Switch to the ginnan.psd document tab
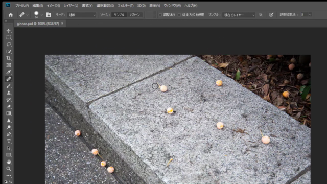This screenshot has width=327, height=184. 38,24
